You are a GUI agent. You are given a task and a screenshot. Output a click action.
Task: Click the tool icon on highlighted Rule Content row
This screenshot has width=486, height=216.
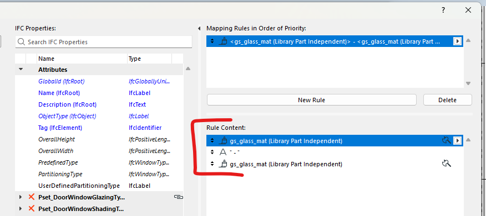pos(446,141)
